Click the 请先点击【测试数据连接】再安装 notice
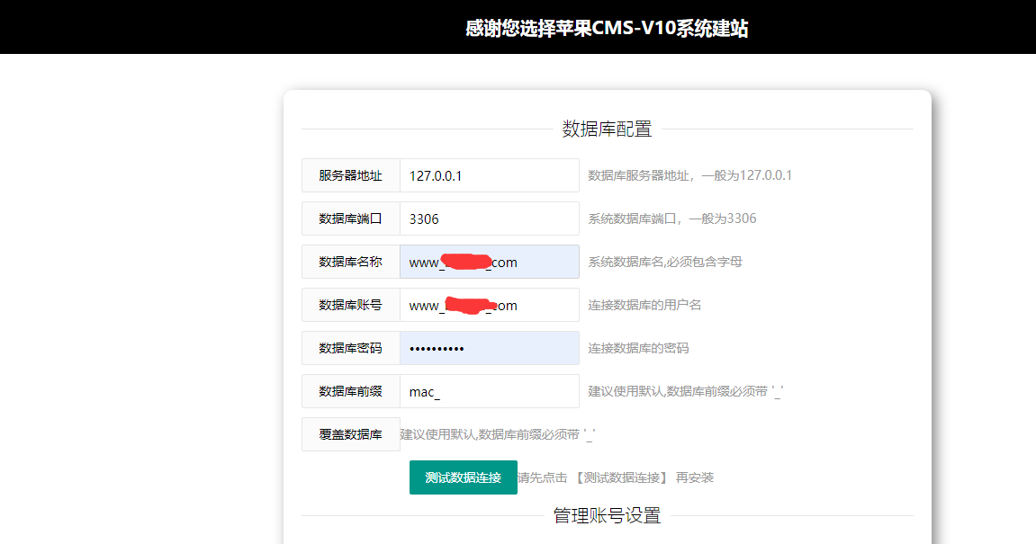The width and height of the screenshot is (1036, 544). 615,477
